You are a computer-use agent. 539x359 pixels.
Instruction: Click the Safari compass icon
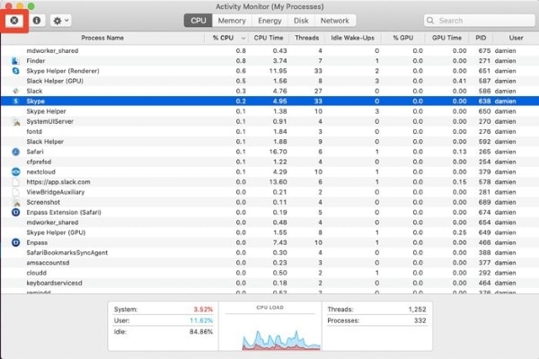click(15, 152)
